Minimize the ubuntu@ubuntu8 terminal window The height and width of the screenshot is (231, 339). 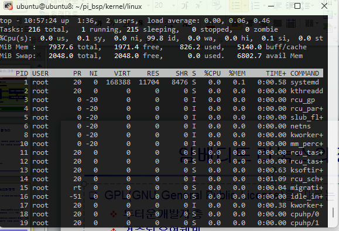tap(271, 6)
